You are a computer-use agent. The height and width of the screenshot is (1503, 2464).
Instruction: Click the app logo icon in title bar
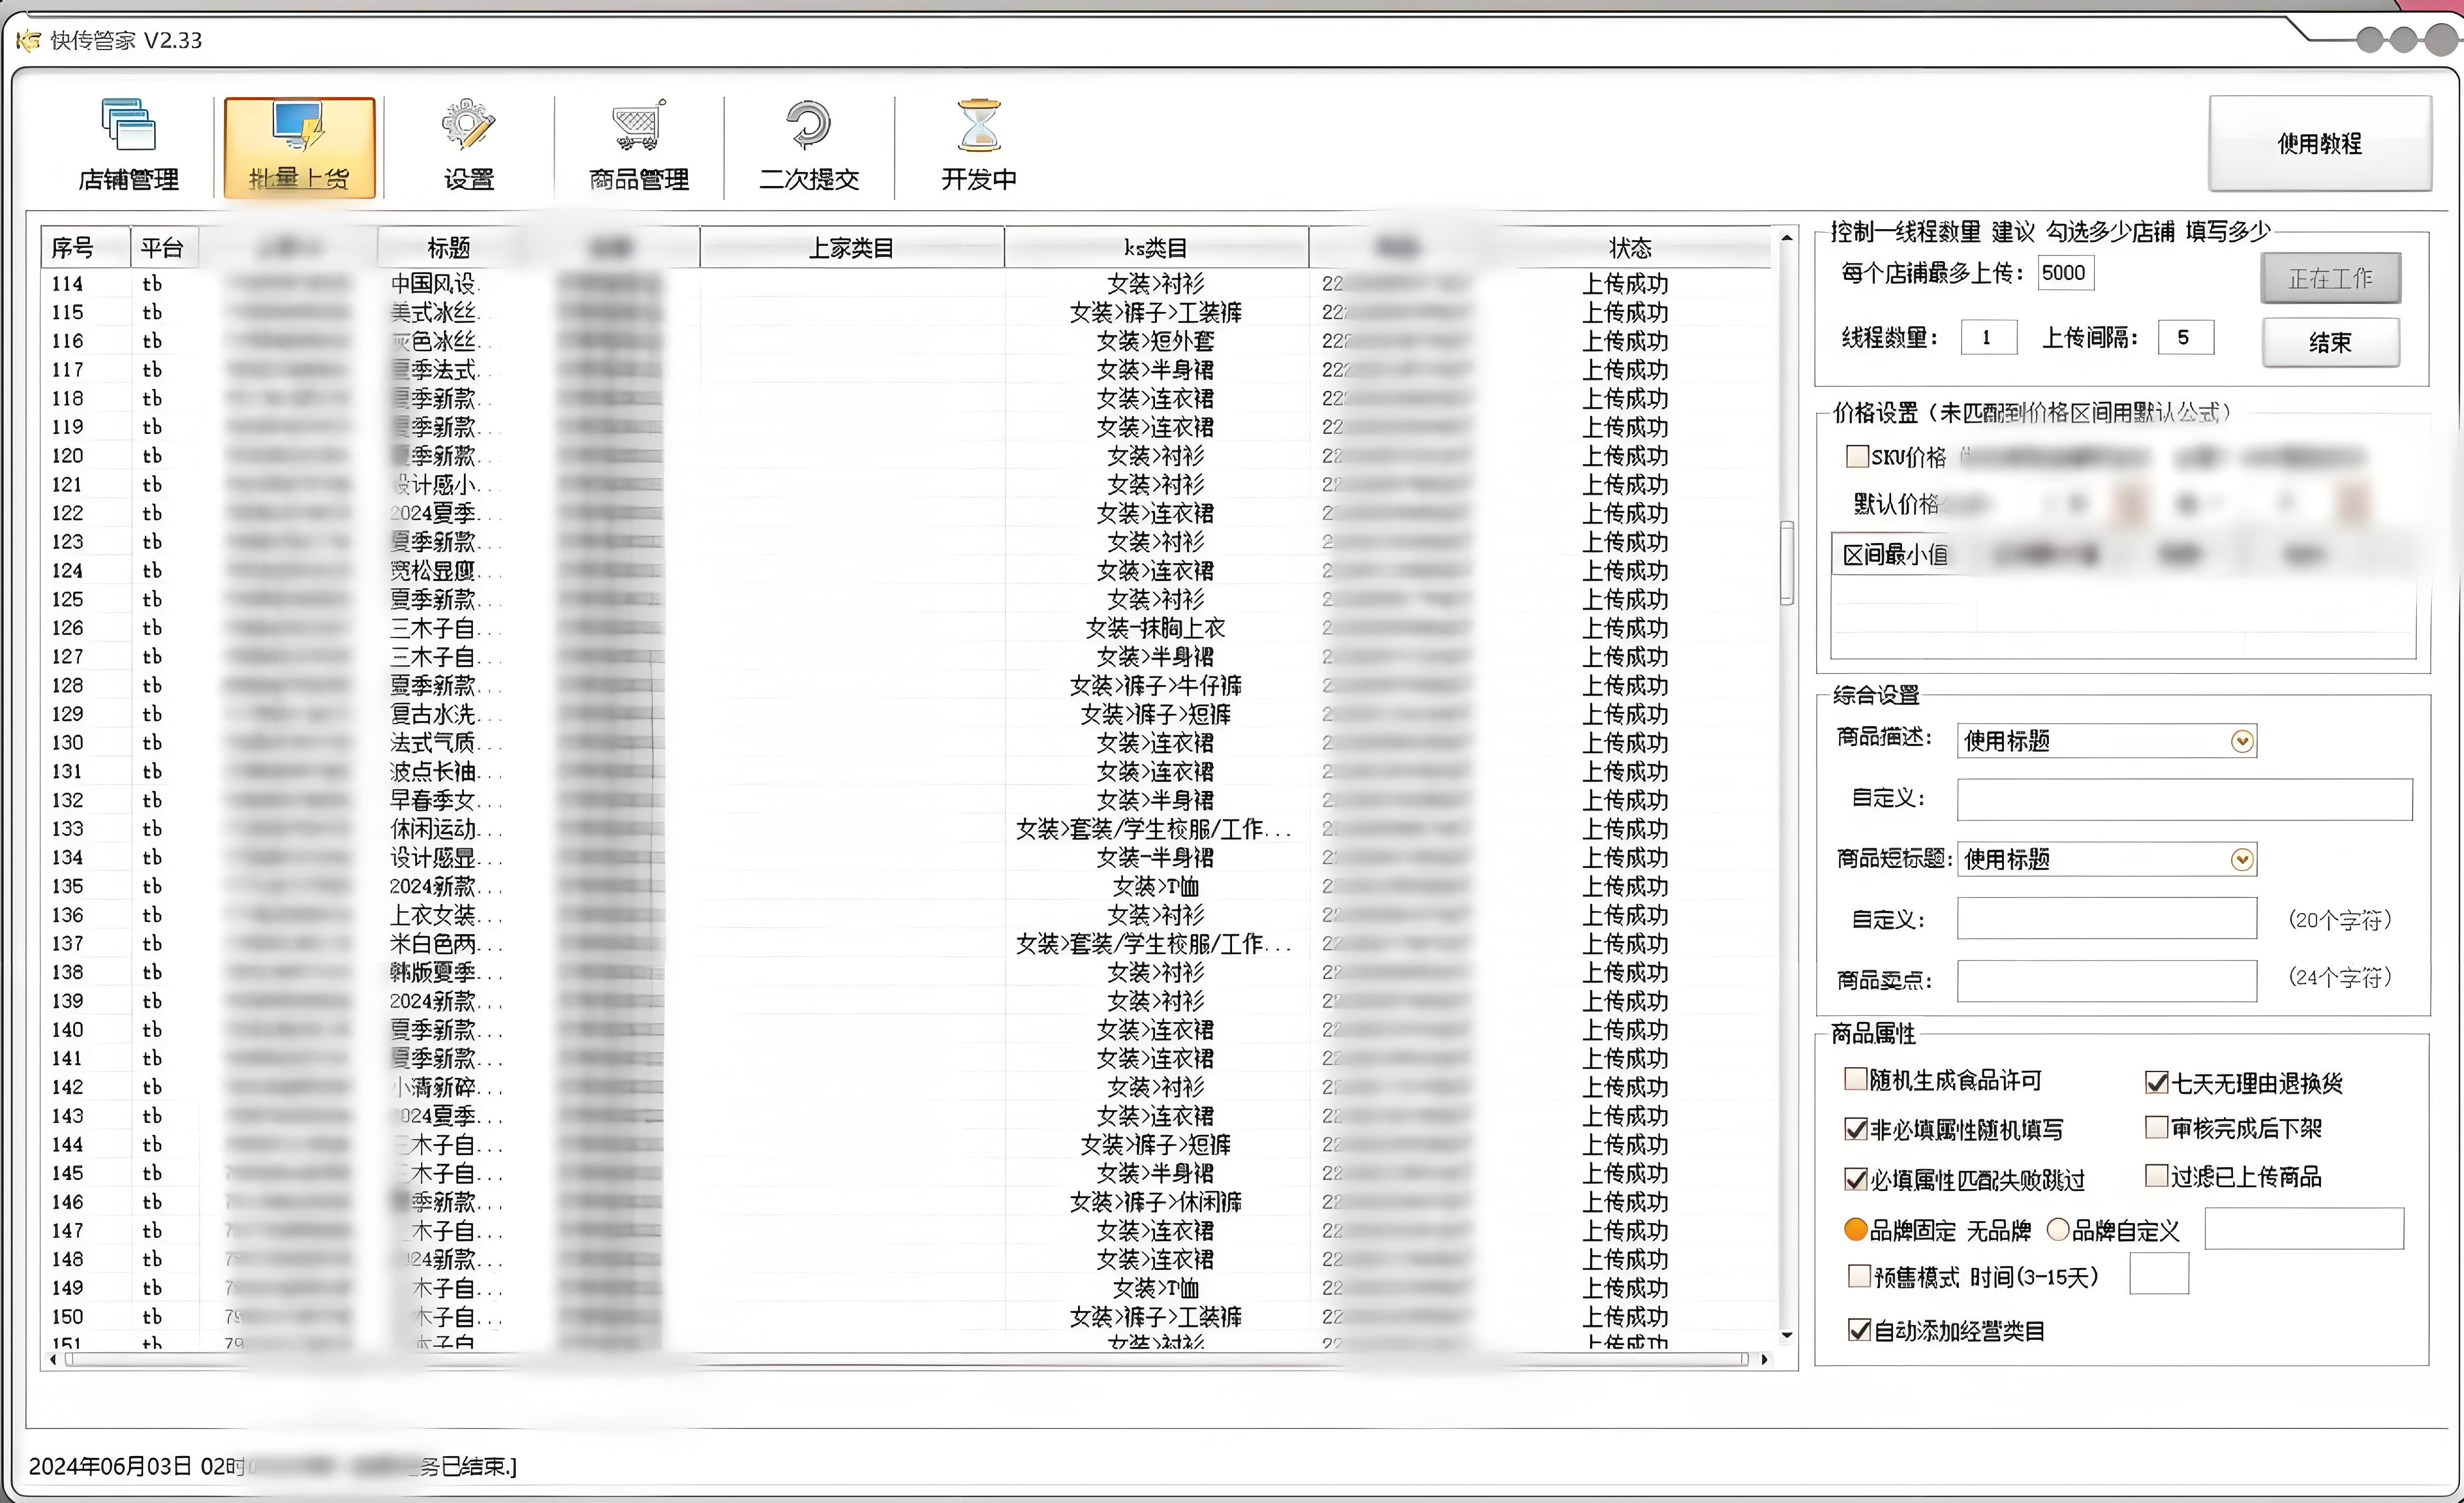coord(29,40)
